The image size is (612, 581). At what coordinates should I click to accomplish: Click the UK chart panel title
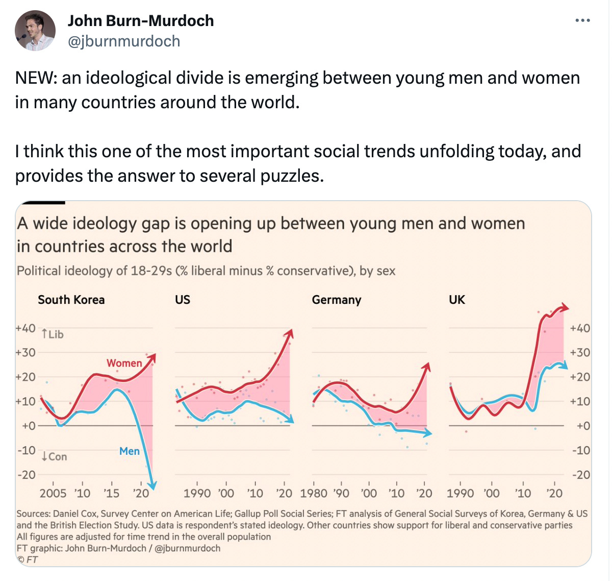(457, 300)
